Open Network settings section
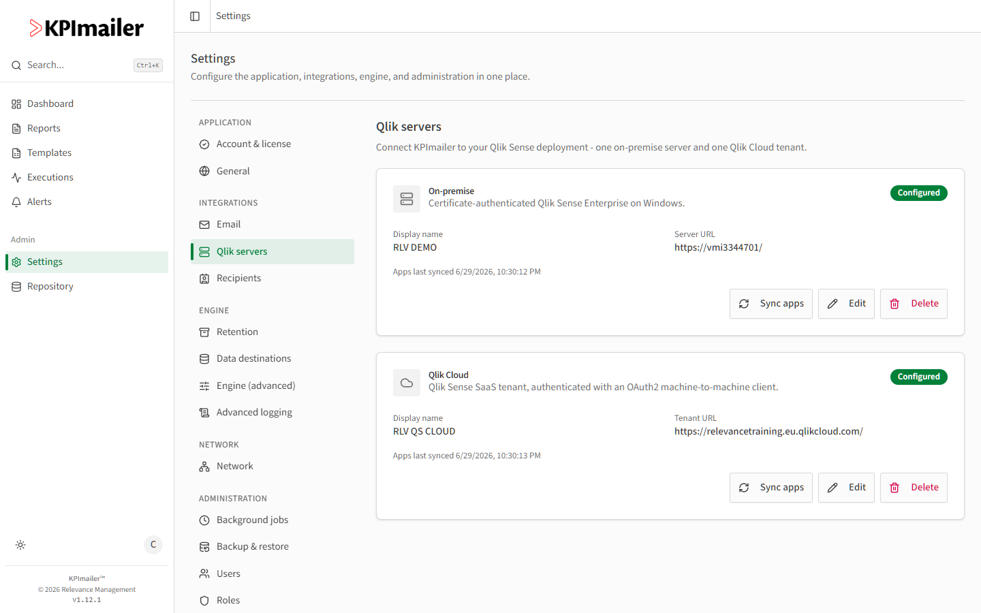Image resolution: width=981 pixels, height=613 pixels. (272, 467)
